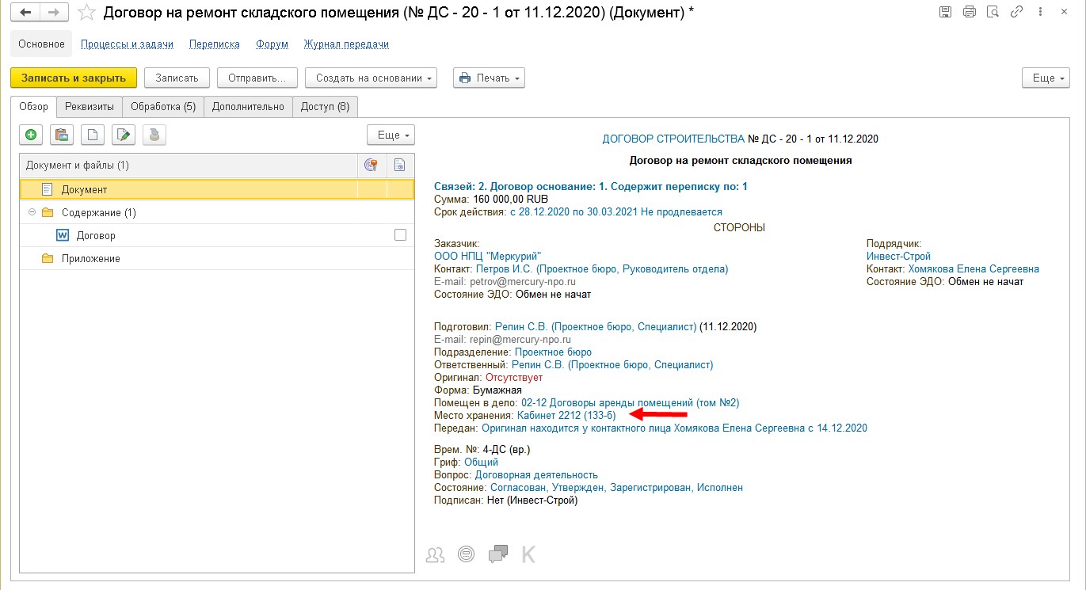Add file from clipboard image icon
The width and height of the screenshot is (1086, 590).
click(62, 135)
